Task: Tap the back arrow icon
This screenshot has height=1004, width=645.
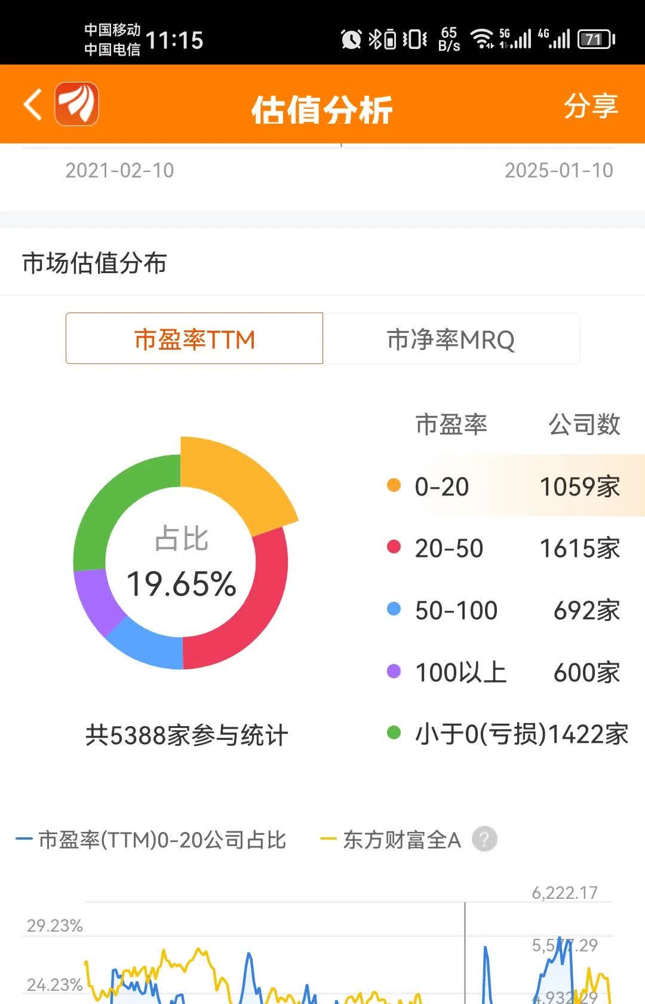Action: click(x=33, y=105)
